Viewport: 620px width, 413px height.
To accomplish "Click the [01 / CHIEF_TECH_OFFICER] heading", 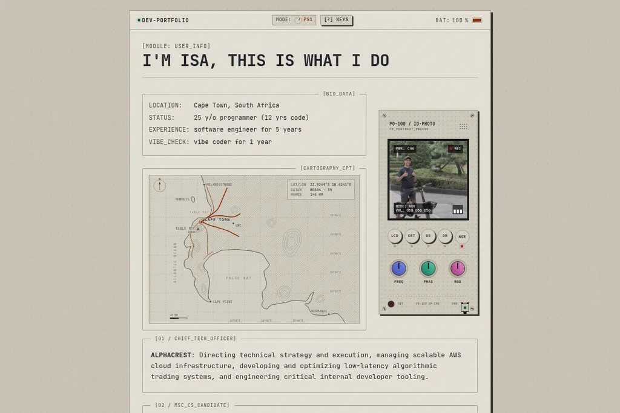I will pyautogui.click(x=196, y=339).
